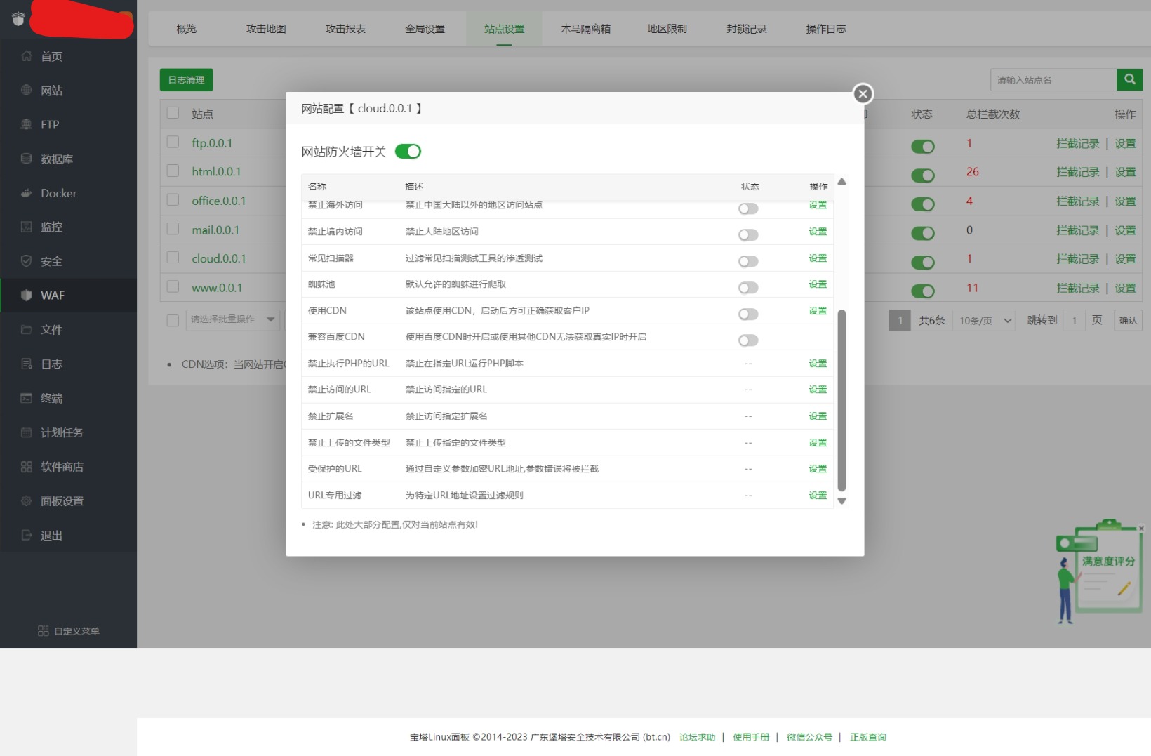Open the Docker whale icon
The width and height of the screenshot is (1151, 756).
click(x=27, y=193)
